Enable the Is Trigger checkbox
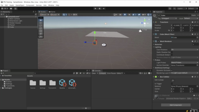The image size is (199, 112). coord(172,84)
